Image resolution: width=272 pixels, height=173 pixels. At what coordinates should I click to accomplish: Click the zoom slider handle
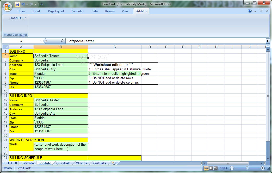click(247, 168)
